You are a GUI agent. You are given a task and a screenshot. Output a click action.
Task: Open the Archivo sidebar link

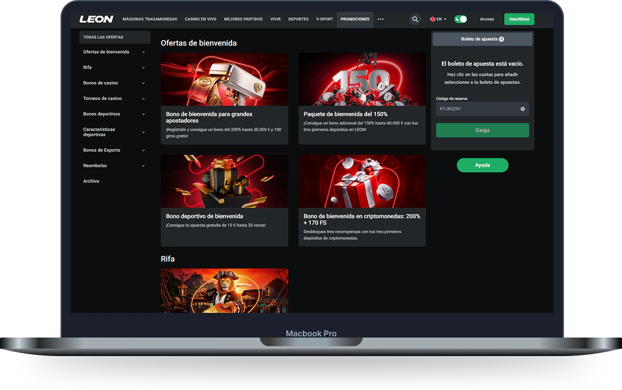click(91, 181)
